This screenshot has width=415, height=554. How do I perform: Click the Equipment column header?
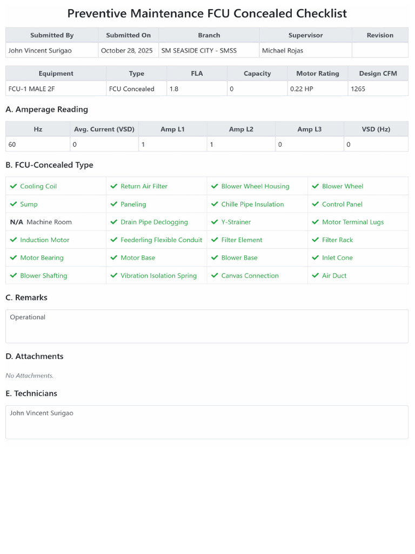coord(56,74)
